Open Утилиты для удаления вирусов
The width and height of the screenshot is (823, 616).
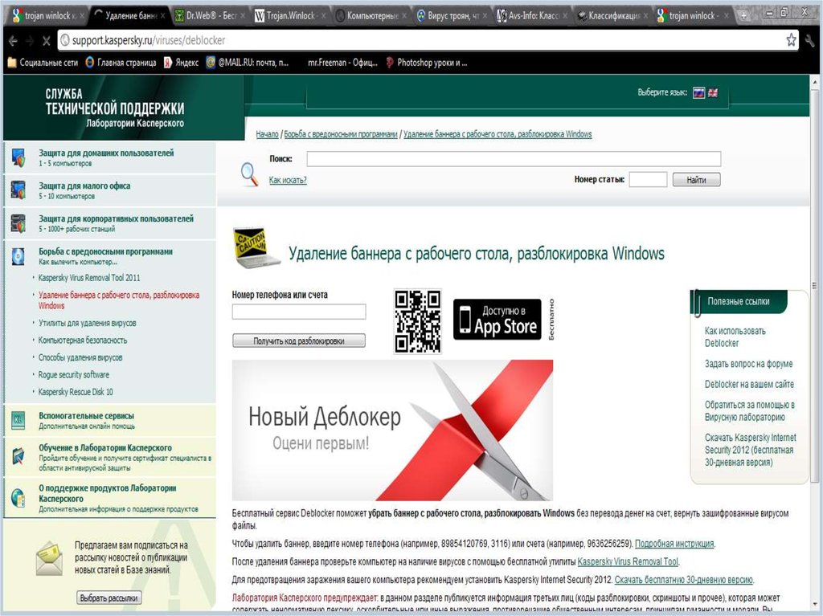coord(87,323)
